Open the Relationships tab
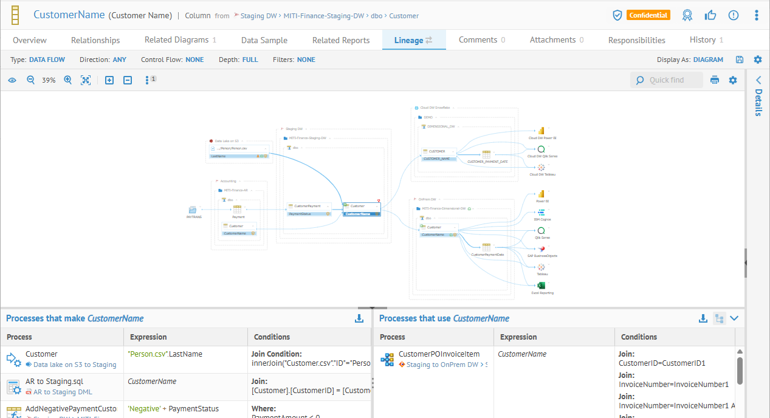 95,40
